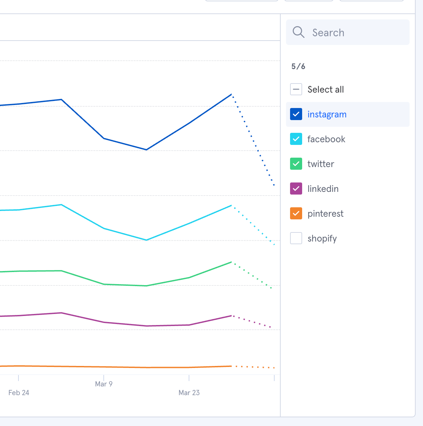Enable the unchecked shopify checkbox
The width and height of the screenshot is (423, 426).
click(296, 238)
